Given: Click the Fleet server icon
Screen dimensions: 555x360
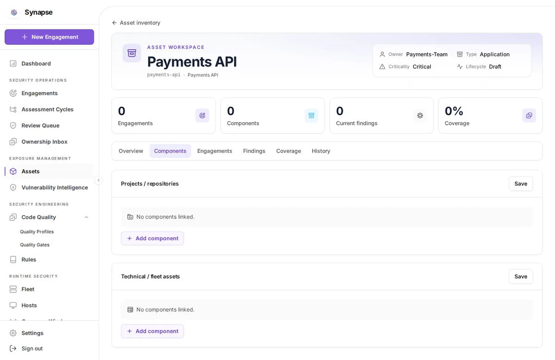Looking at the screenshot, I should tap(13, 289).
